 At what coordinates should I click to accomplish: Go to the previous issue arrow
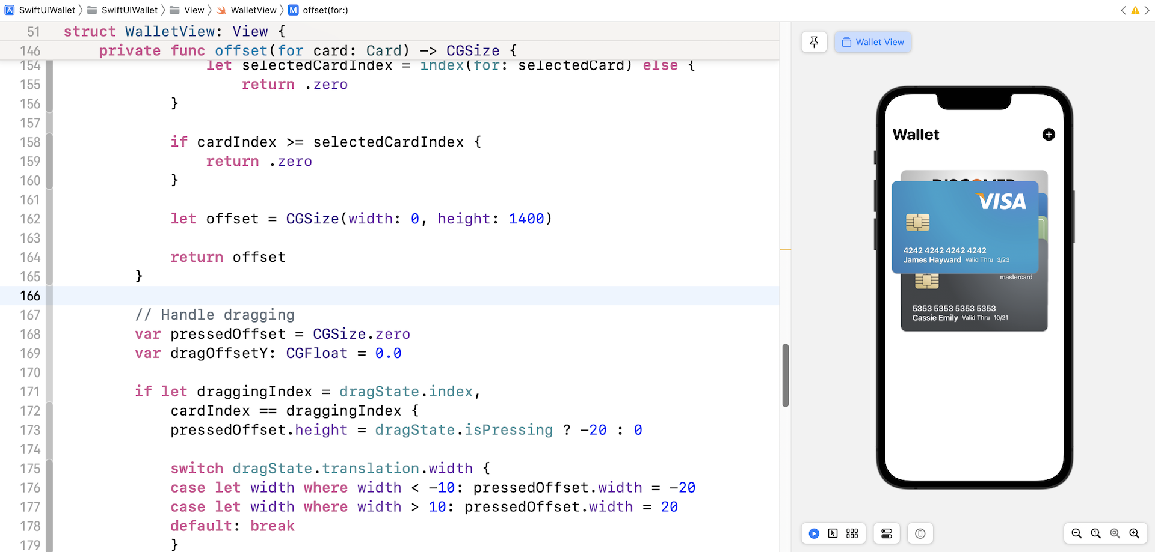(x=1123, y=10)
